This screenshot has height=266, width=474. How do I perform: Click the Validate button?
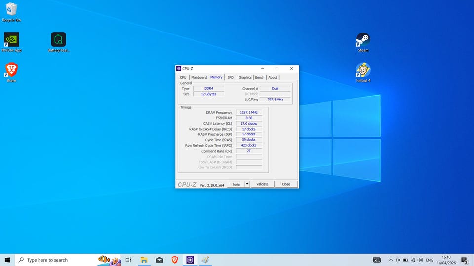click(262, 184)
